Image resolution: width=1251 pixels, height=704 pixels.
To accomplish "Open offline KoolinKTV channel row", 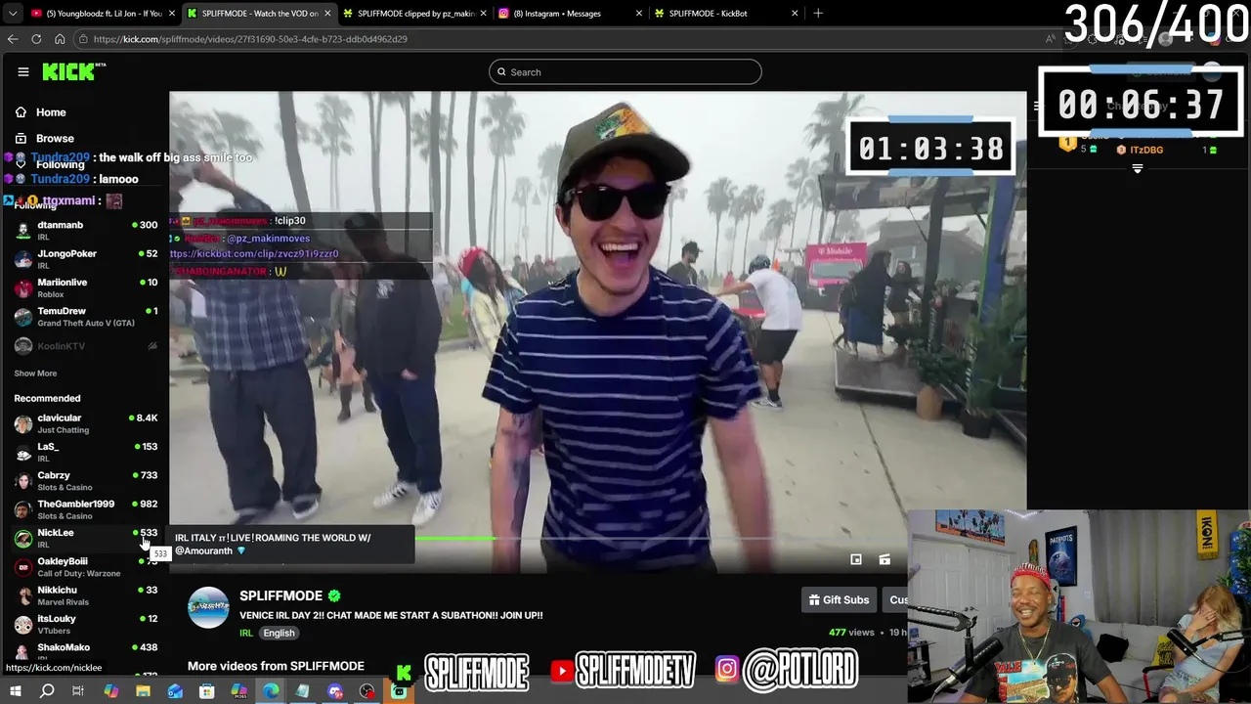I will tap(86, 345).
